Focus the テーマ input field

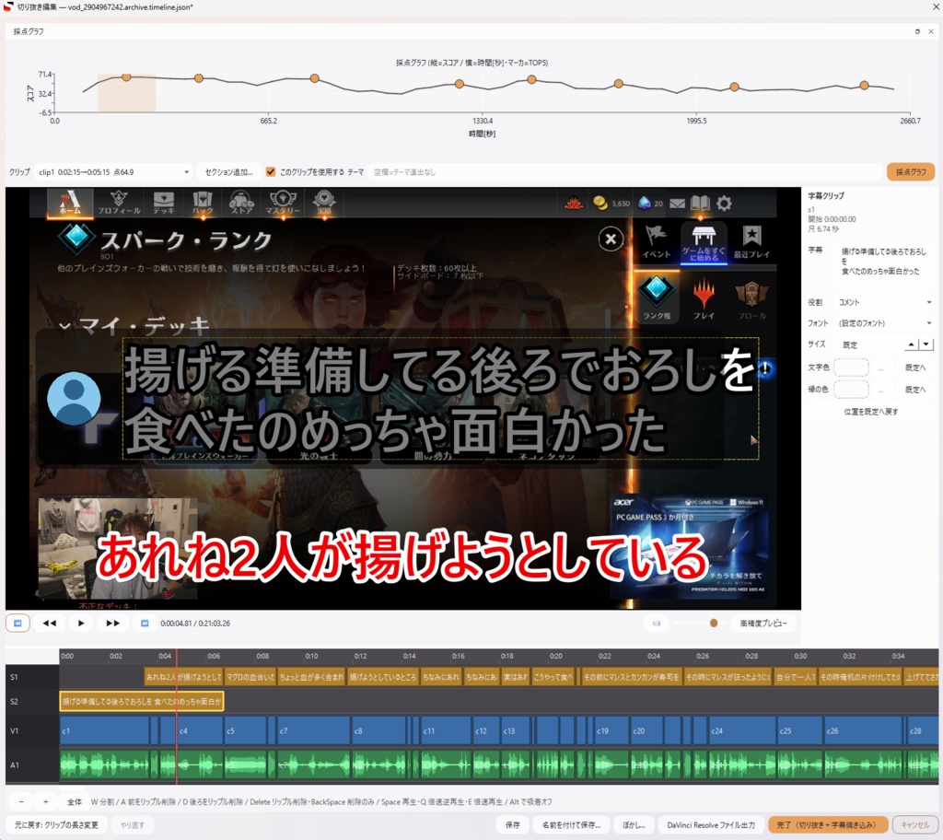point(624,172)
